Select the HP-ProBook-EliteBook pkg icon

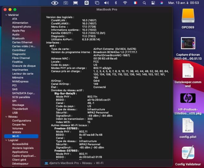pos(188,98)
